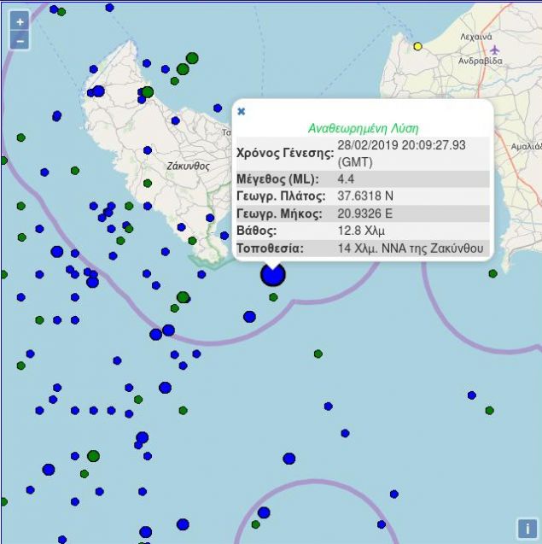This screenshot has height=544, width=542.
Task: Select the topmost large green marker north of Zakynthos
Action: 192,58
